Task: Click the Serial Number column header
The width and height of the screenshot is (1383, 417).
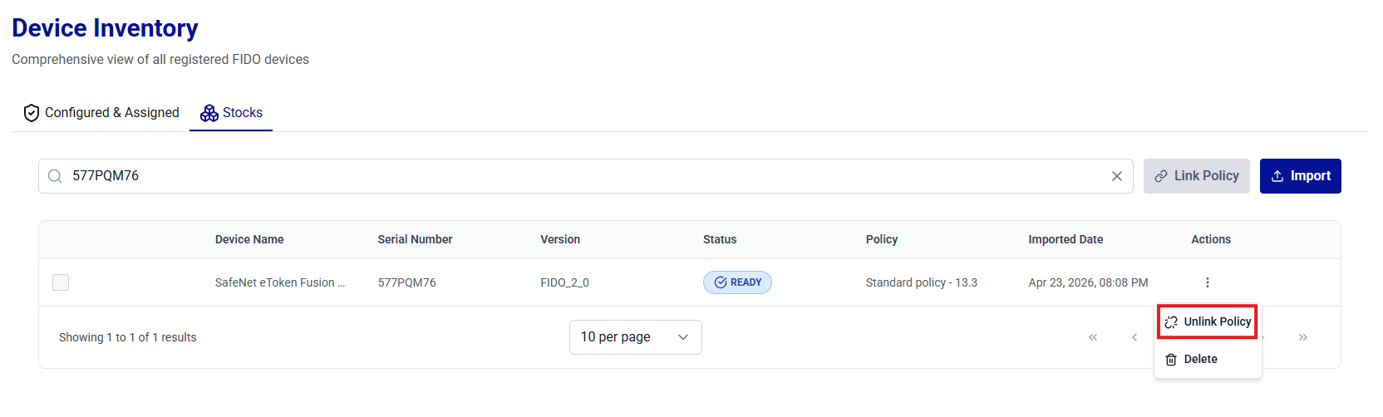Action: pyautogui.click(x=415, y=239)
